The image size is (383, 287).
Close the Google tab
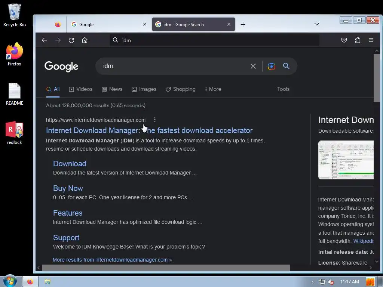145,24
